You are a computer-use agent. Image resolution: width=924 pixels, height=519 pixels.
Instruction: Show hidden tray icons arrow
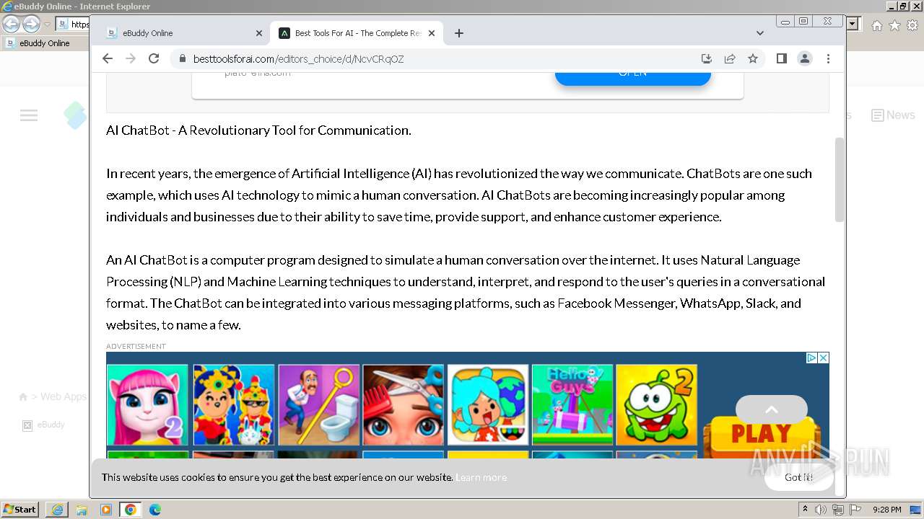[x=806, y=510]
